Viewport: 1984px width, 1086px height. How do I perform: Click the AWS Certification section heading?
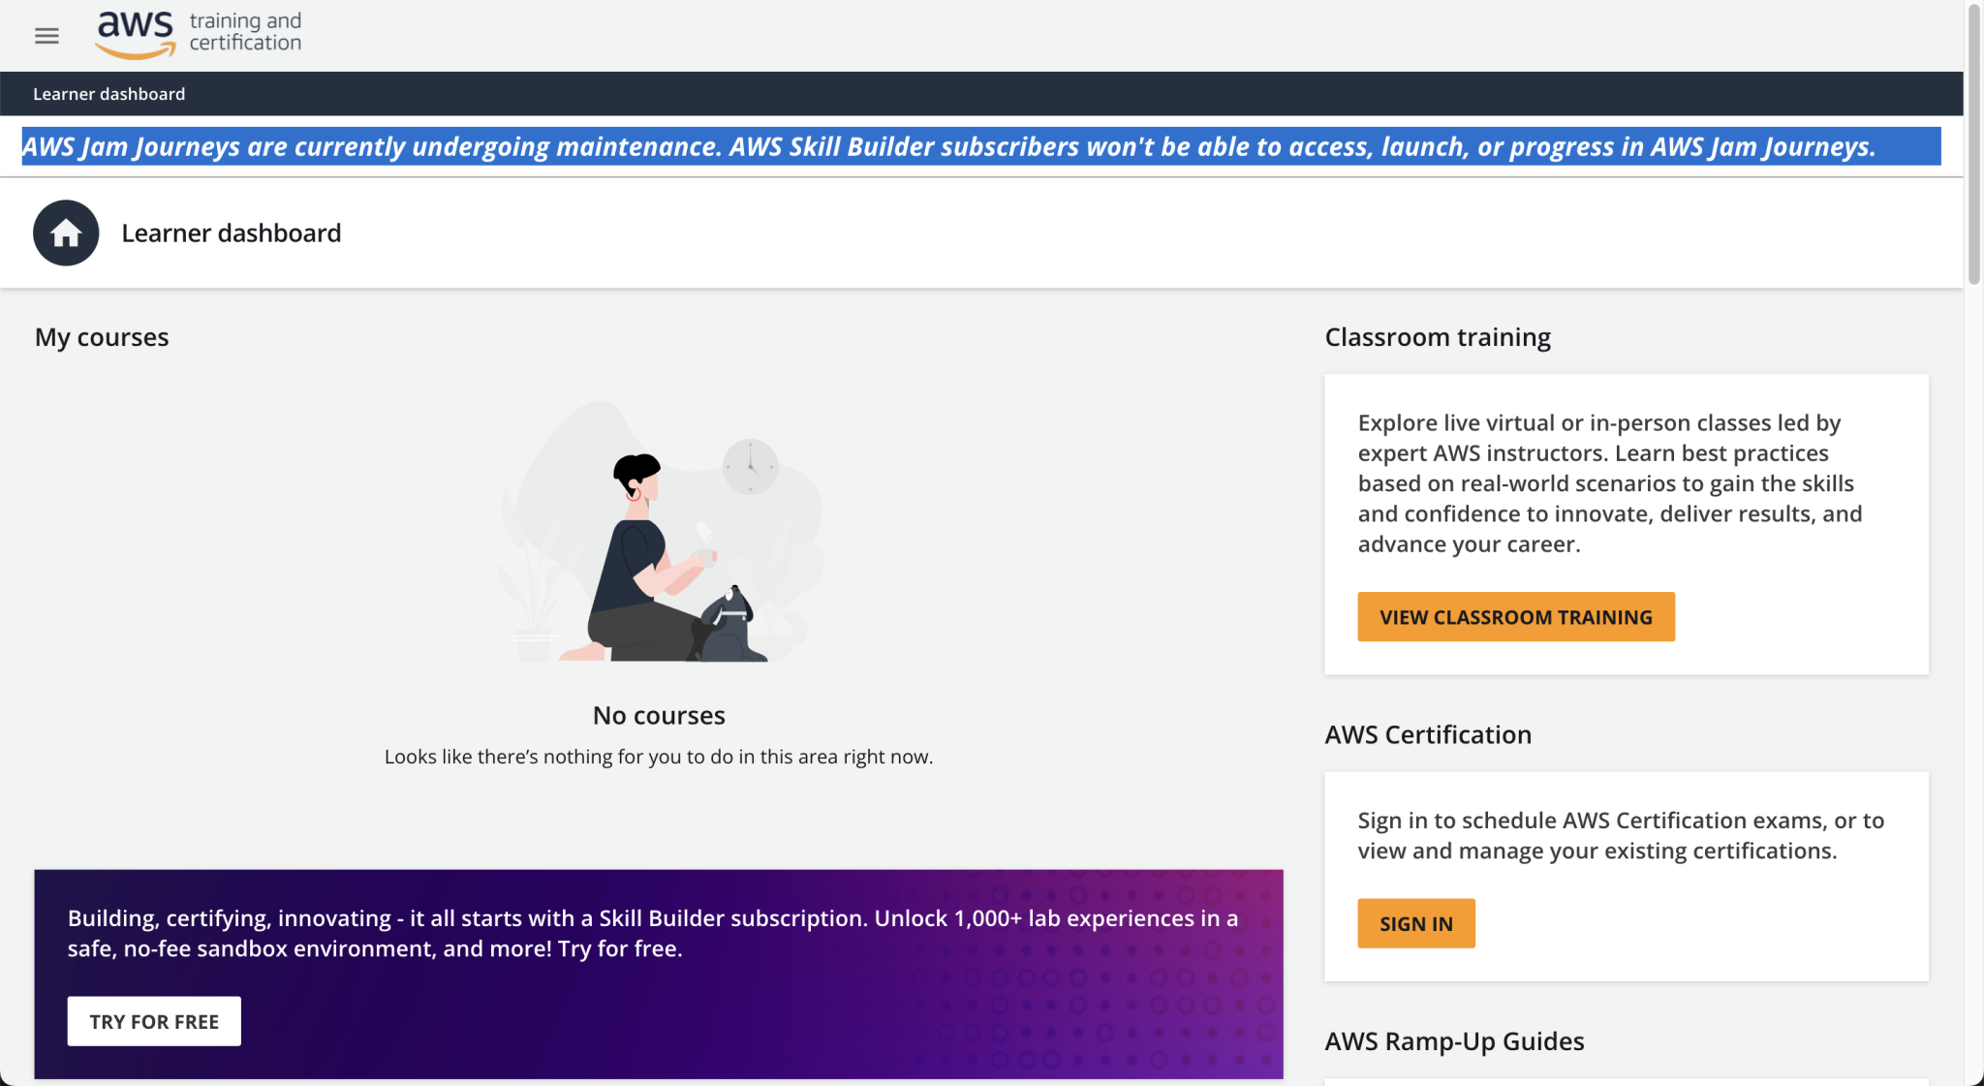point(1427,734)
